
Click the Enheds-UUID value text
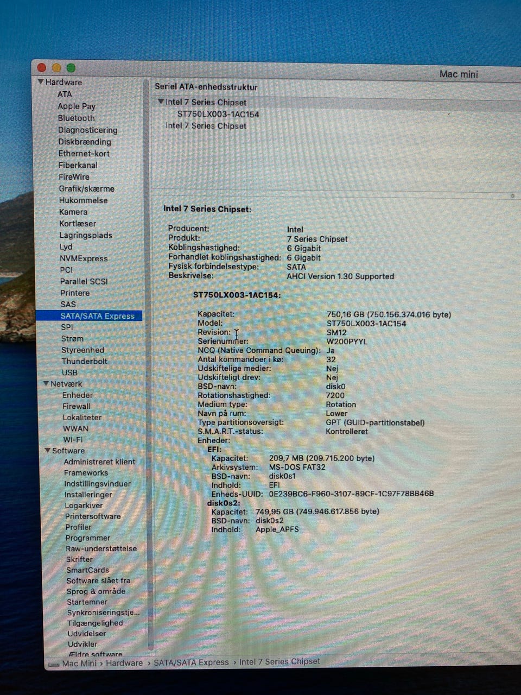tap(351, 494)
